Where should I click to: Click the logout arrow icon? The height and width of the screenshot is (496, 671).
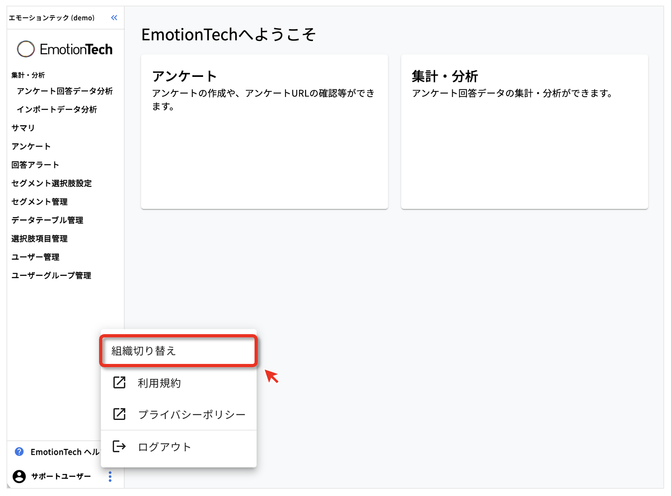pos(119,446)
